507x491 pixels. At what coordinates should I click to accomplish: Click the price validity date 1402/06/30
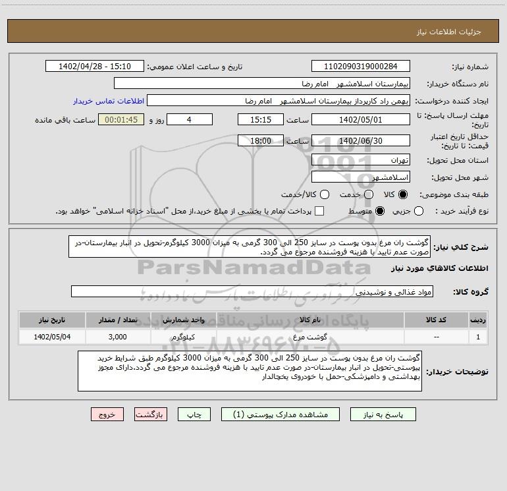(x=361, y=140)
